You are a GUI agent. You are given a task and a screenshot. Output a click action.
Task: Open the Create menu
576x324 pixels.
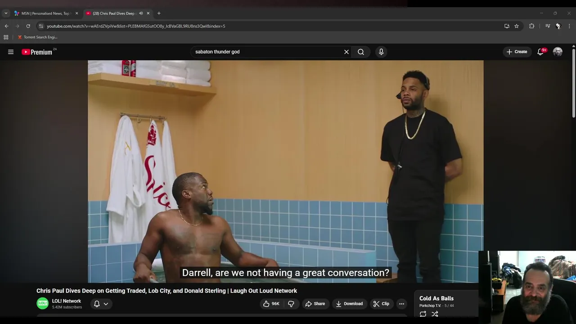tap(517, 52)
